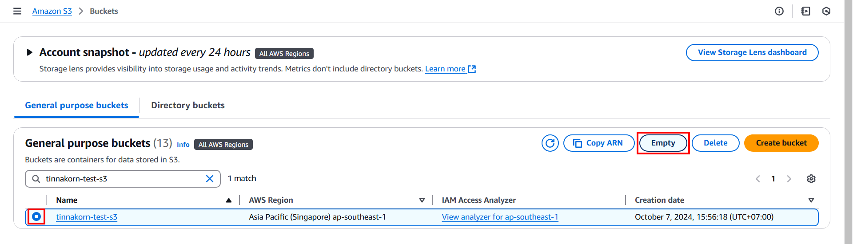Open the hamburger navigation menu

[x=17, y=11]
